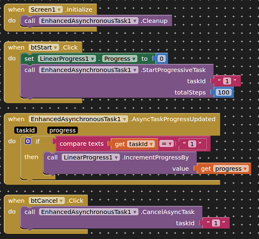Select the progress event parameter label
This screenshot has width=259, height=239.
click(62, 130)
